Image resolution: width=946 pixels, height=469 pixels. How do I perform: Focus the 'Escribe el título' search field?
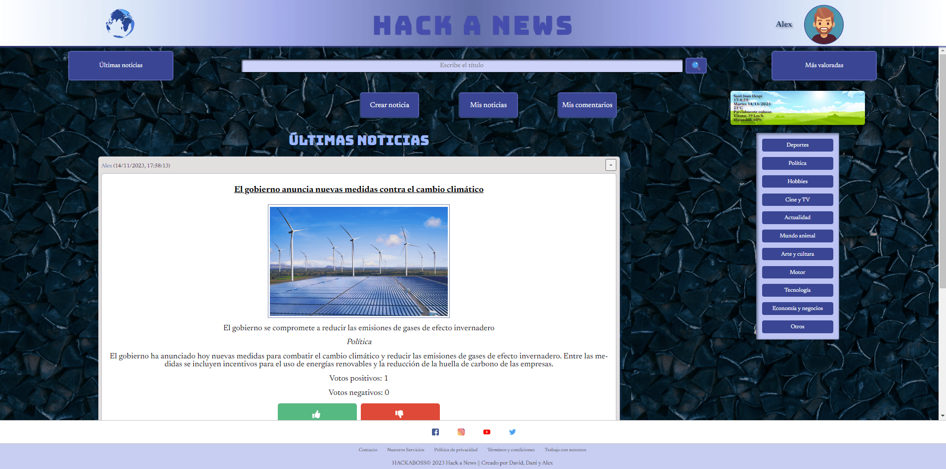pos(462,66)
